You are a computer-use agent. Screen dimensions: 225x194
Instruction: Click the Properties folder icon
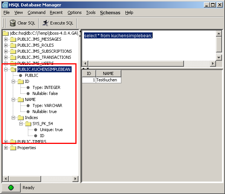(13, 148)
